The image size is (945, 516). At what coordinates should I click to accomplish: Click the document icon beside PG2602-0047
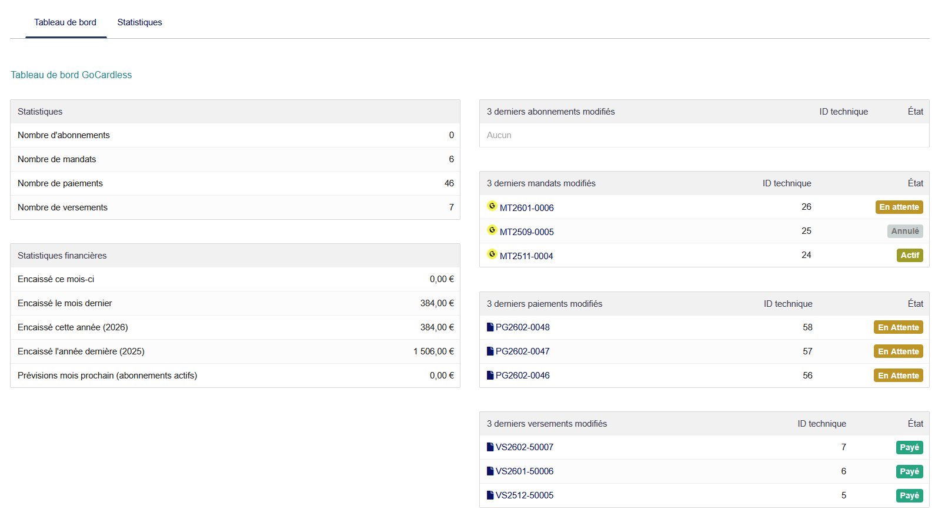pyautogui.click(x=490, y=351)
